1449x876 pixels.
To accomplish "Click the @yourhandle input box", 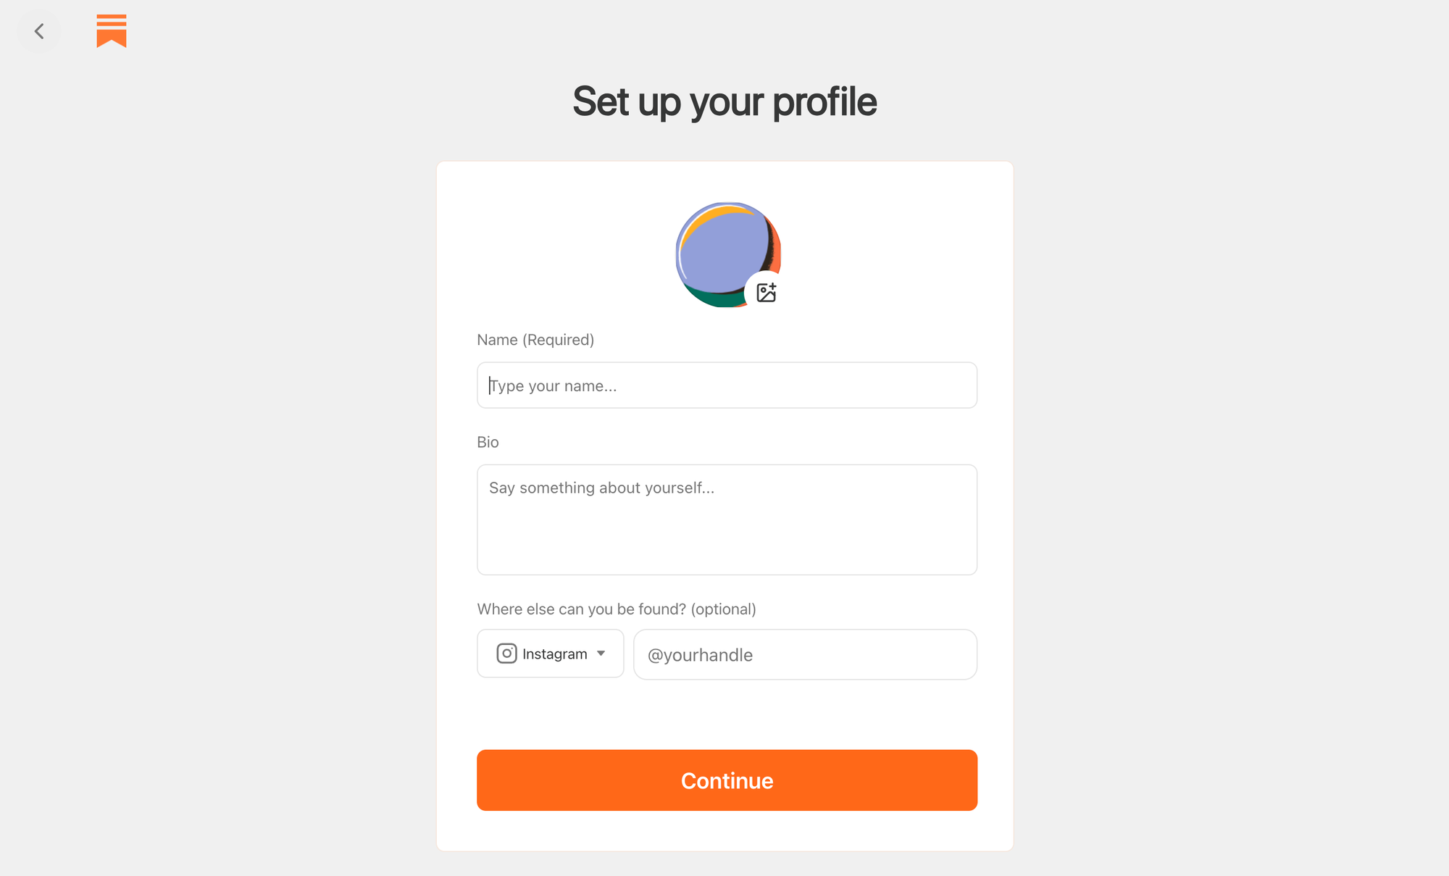I will (x=804, y=654).
